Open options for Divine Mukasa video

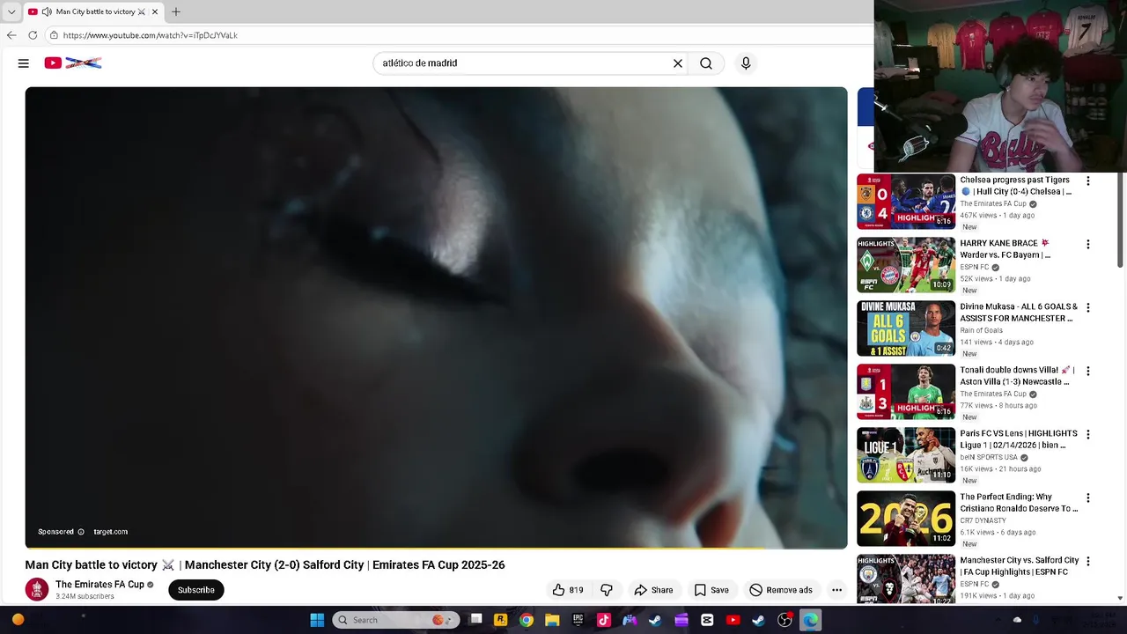click(x=1088, y=307)
